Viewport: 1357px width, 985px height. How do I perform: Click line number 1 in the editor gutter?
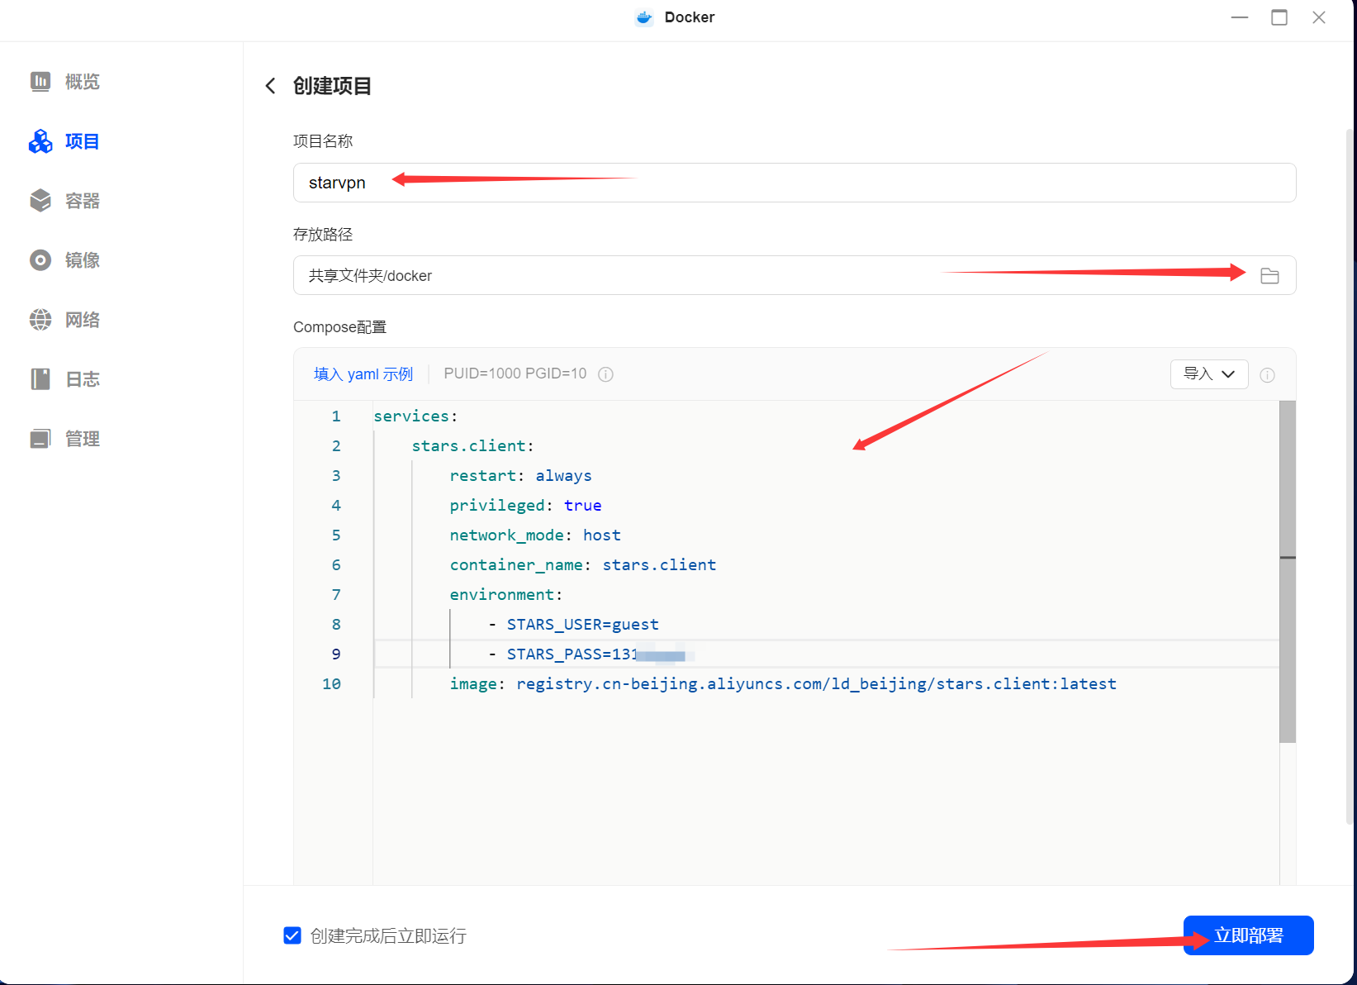[x=336, y=416]
